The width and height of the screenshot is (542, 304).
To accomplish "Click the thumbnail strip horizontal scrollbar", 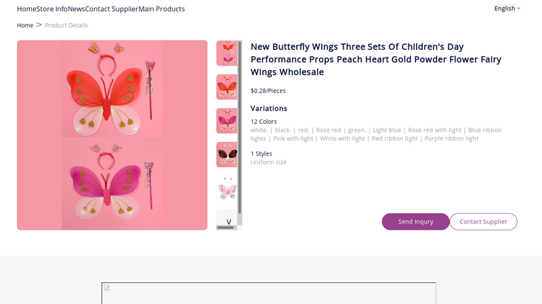I will point(226,228).
